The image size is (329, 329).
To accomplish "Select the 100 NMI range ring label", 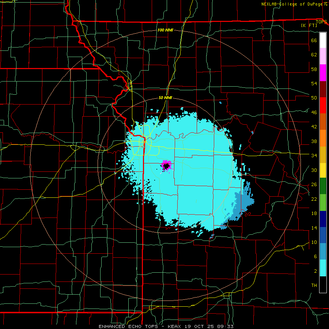I will pos(165,30).
